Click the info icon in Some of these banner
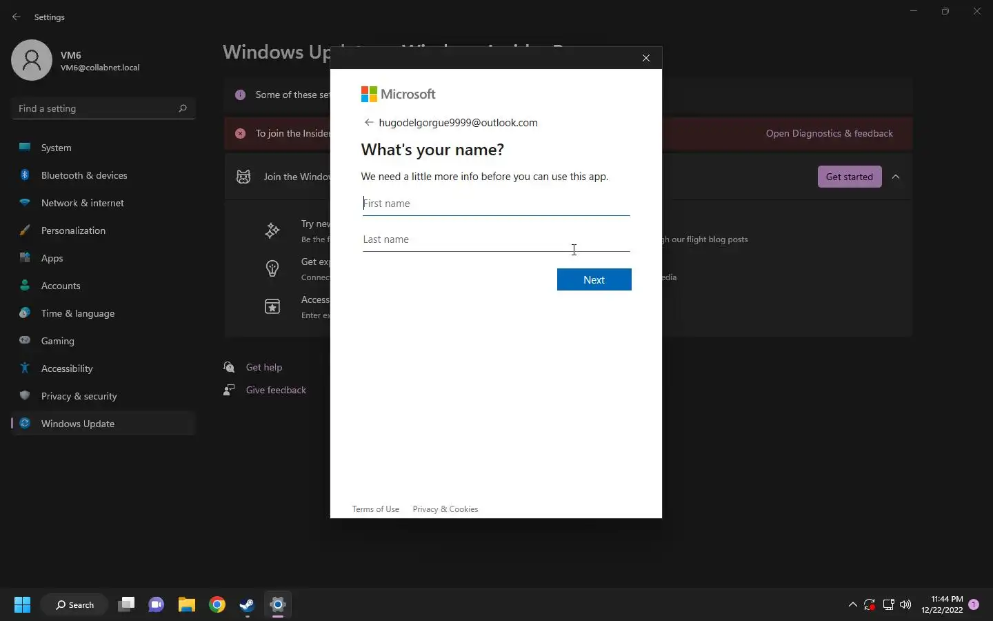The height and width of the screenshot is (621, 993). tap(240, 95)
